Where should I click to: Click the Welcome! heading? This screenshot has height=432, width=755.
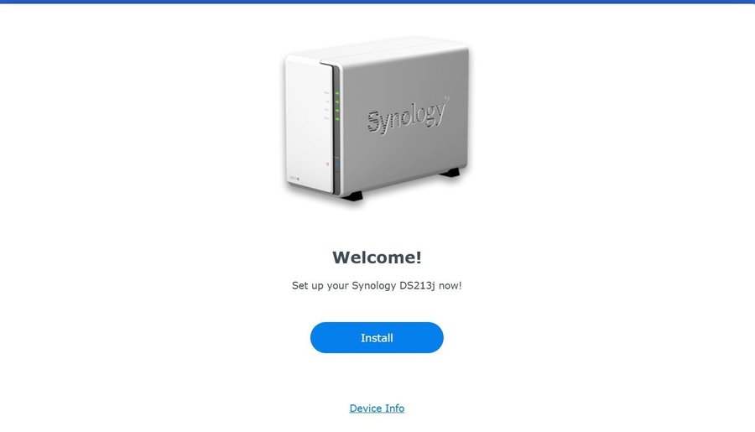[x=377, y=258]
